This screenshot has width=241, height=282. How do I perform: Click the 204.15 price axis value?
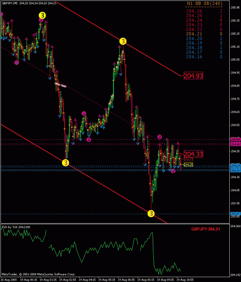pyautogui.click(x=236, y=177)
